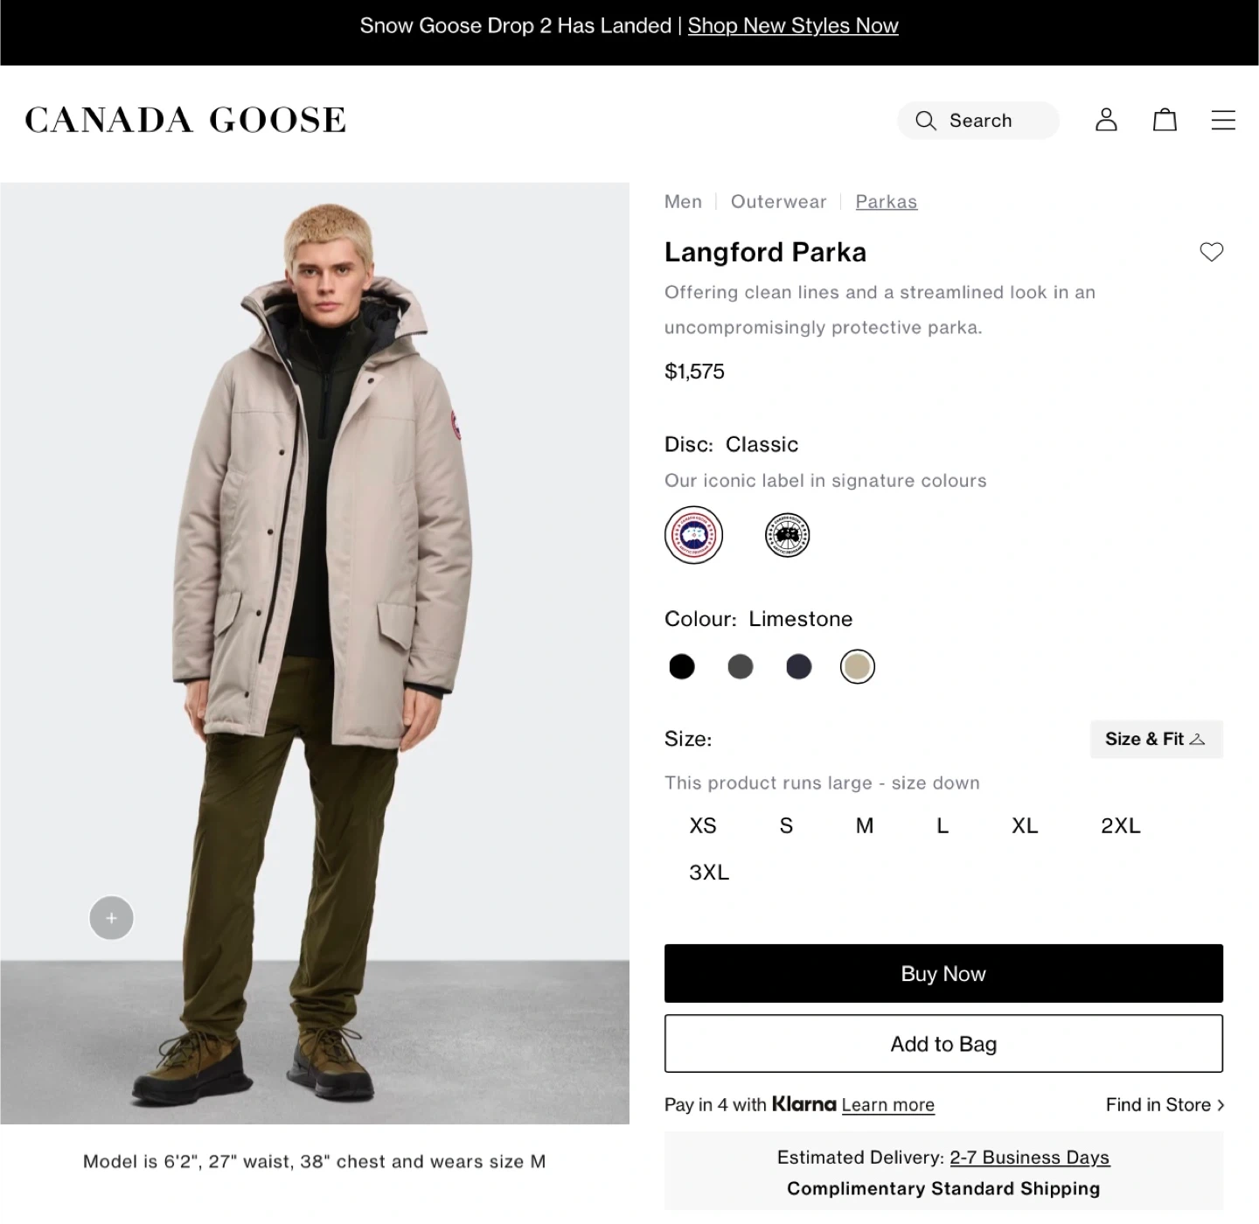Choose size M

865,825
